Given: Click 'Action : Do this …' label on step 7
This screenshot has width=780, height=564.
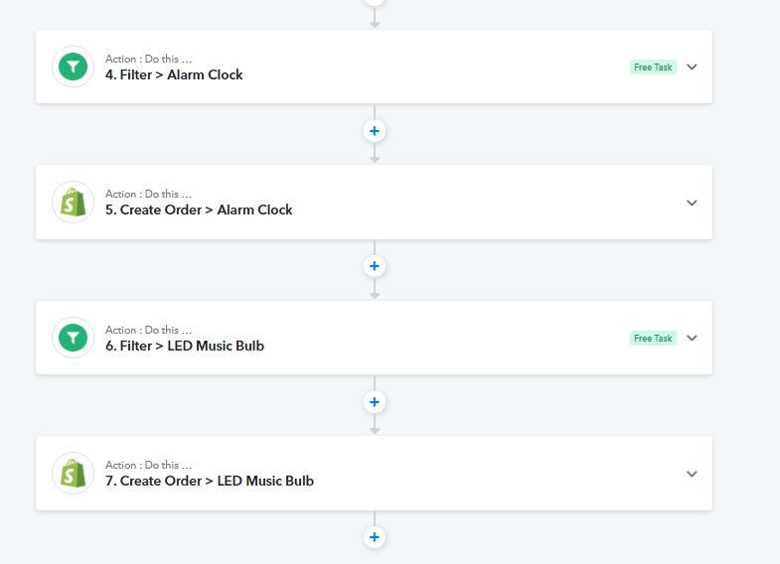Looking at the screenshot, I should click(148, 465).
